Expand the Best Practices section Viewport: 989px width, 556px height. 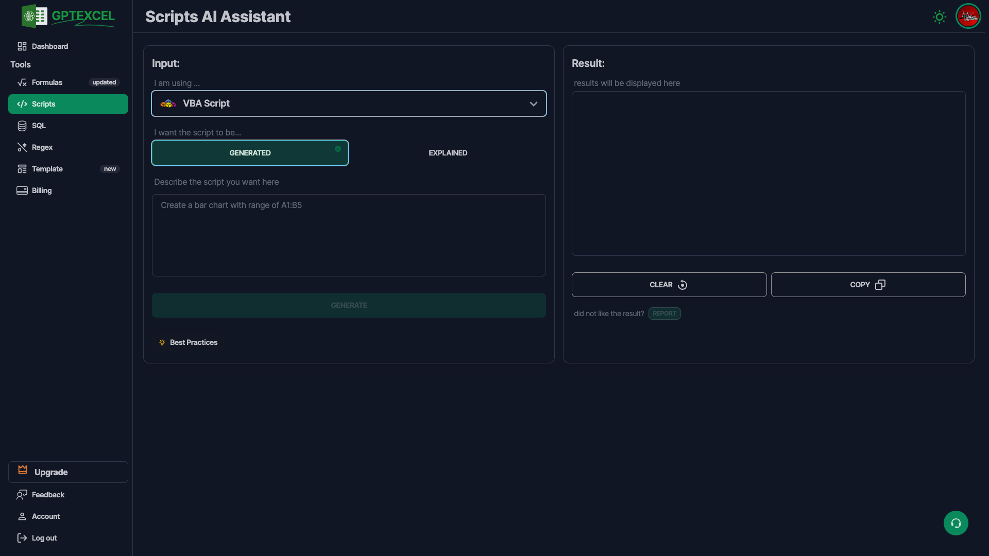point(193,342)
